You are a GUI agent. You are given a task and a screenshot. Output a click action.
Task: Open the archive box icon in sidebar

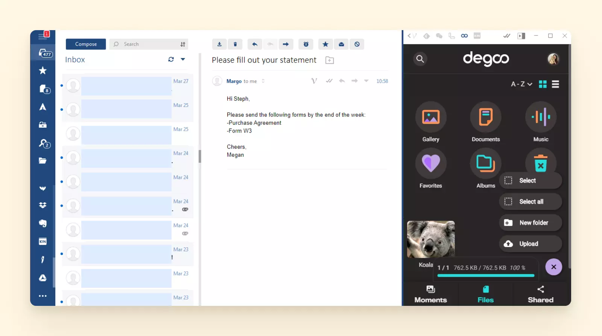[43, 125]
